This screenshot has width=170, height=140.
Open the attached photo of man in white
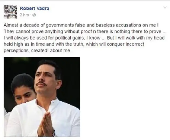[42, 97]
